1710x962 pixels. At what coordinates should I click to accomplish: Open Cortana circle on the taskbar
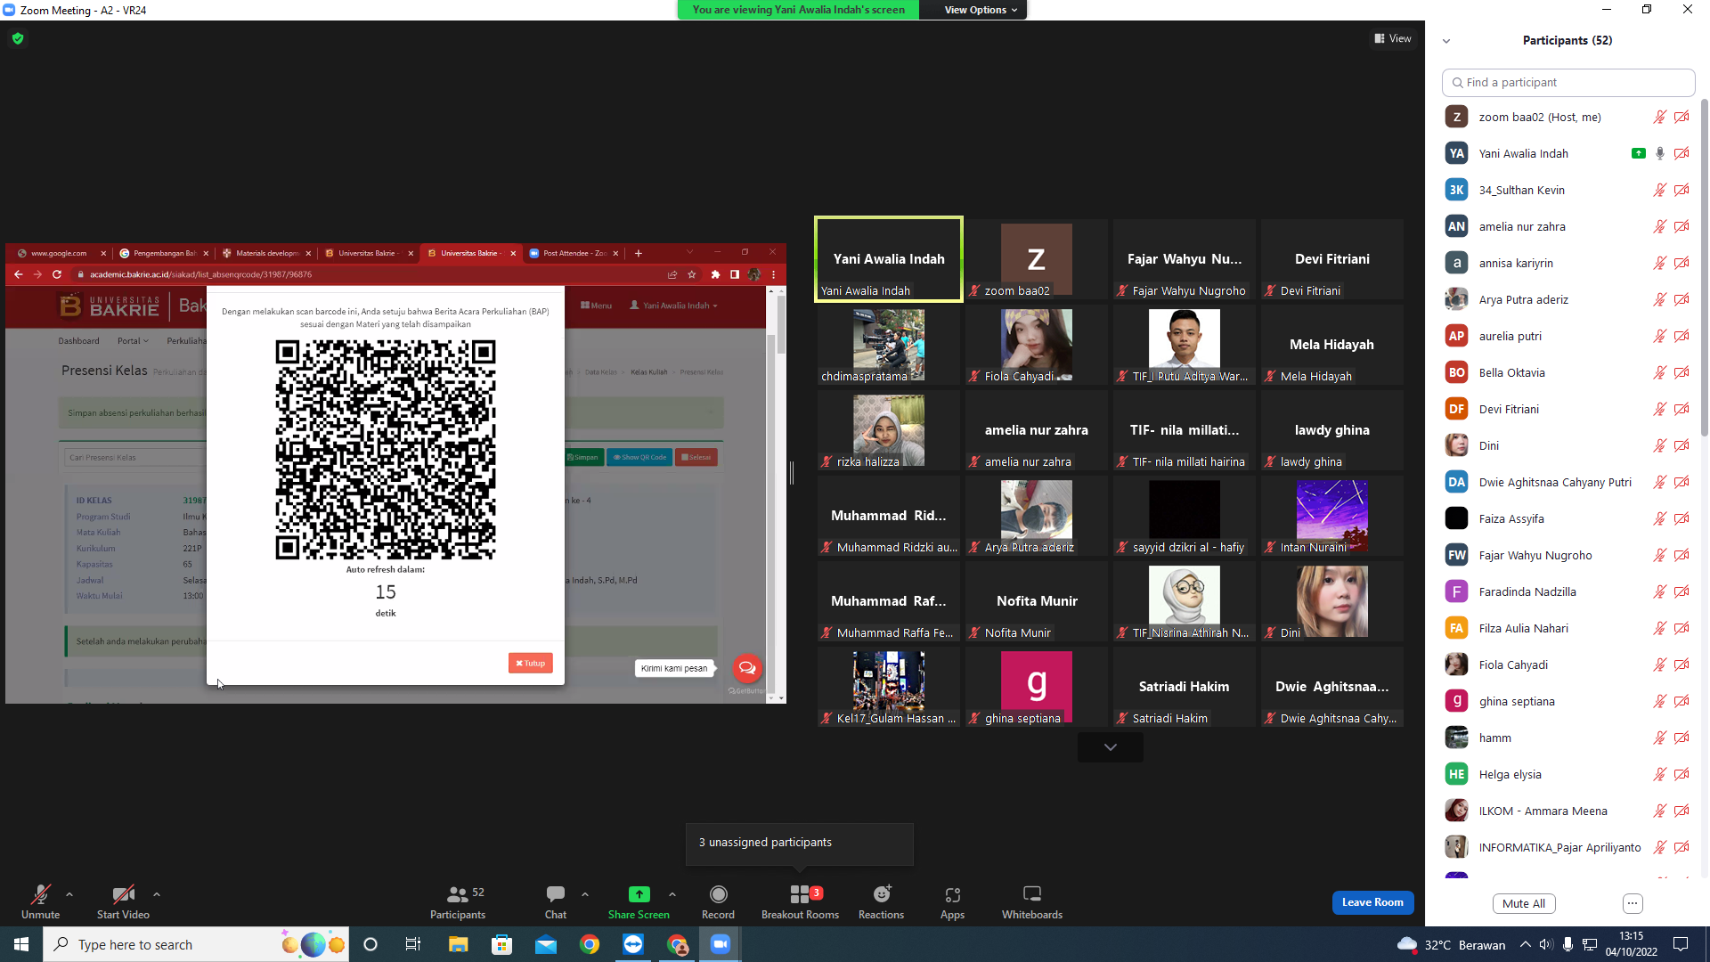(370, 944)
